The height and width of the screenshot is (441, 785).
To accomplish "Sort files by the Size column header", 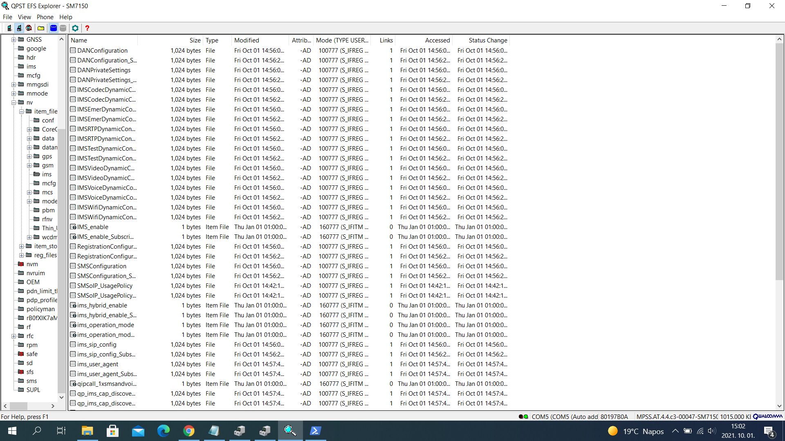I will coord(170,40).
